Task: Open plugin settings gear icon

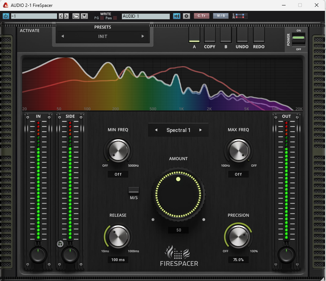Action: pos(187,16)
